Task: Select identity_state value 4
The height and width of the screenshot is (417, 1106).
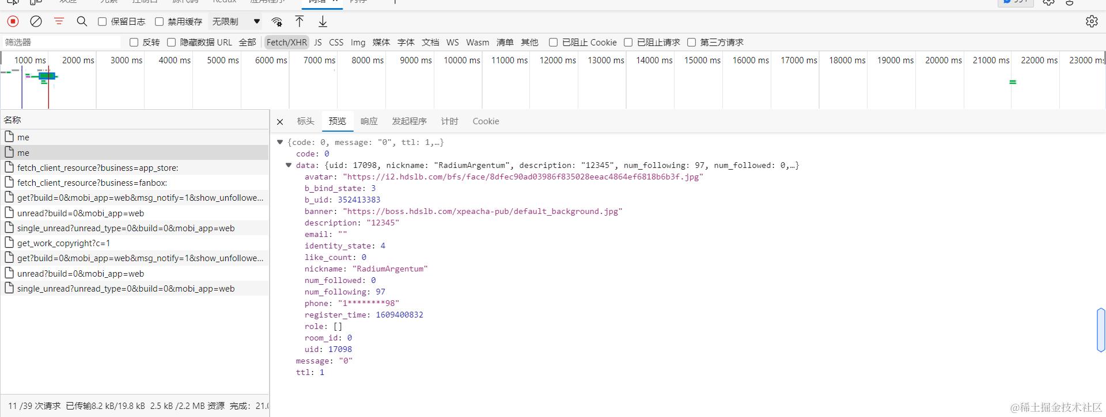Action: 383,246
